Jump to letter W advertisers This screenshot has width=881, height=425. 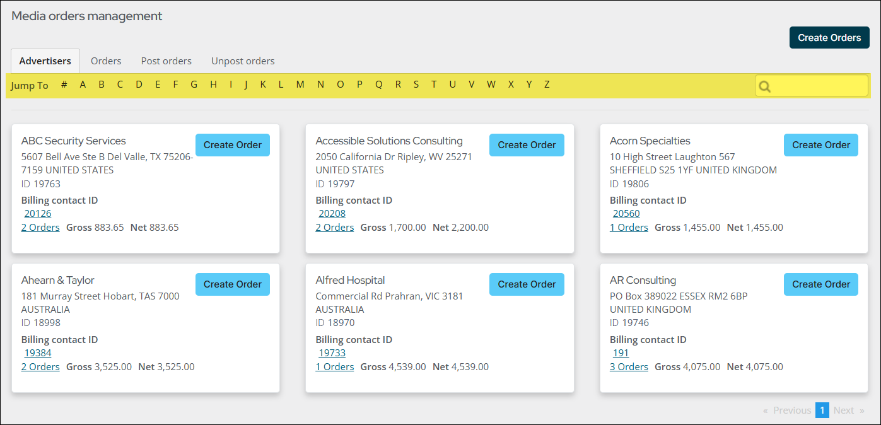[x=491, y=84]
